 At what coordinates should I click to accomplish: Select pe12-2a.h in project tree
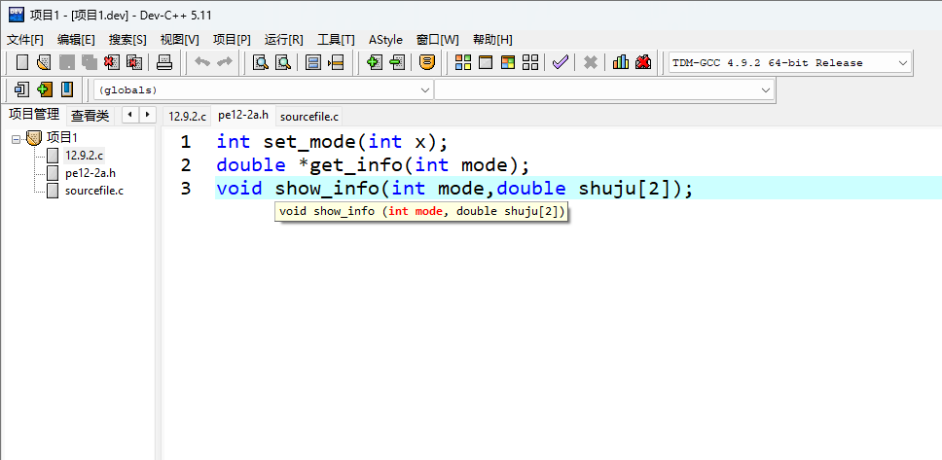pyautogui.click(x=91, y=173)
